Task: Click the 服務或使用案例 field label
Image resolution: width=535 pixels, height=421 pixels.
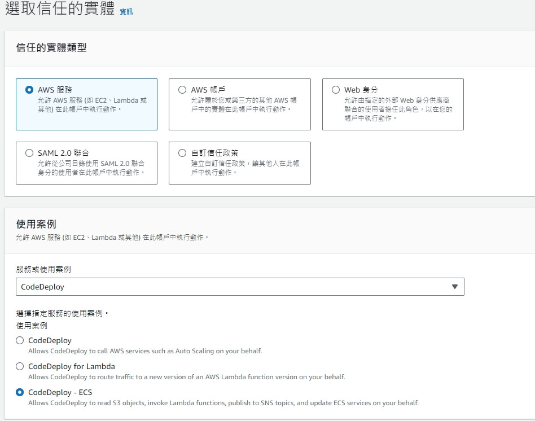Action: coord(43,269)
